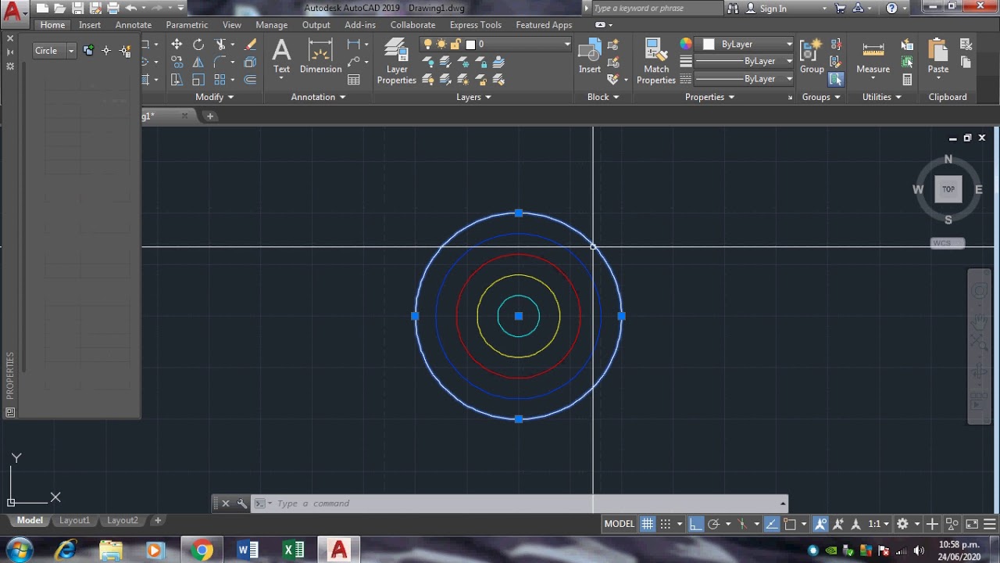Click the Paste clipboard button
Screen dimensions: 1000x563
tap(938, 56)
